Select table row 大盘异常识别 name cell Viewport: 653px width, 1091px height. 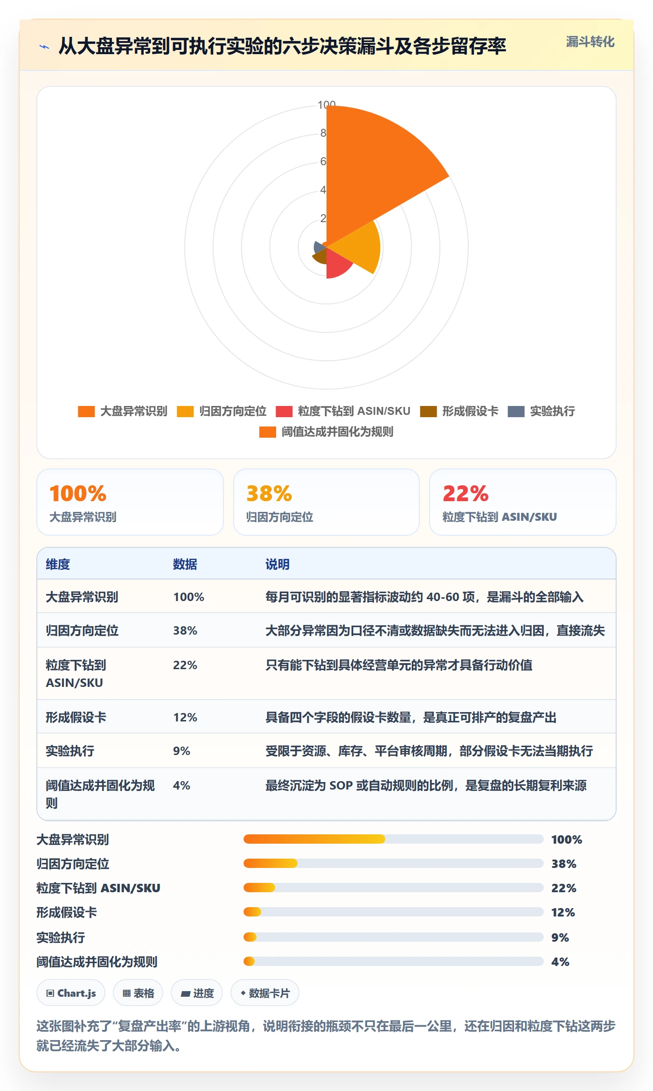pos(82,597)
